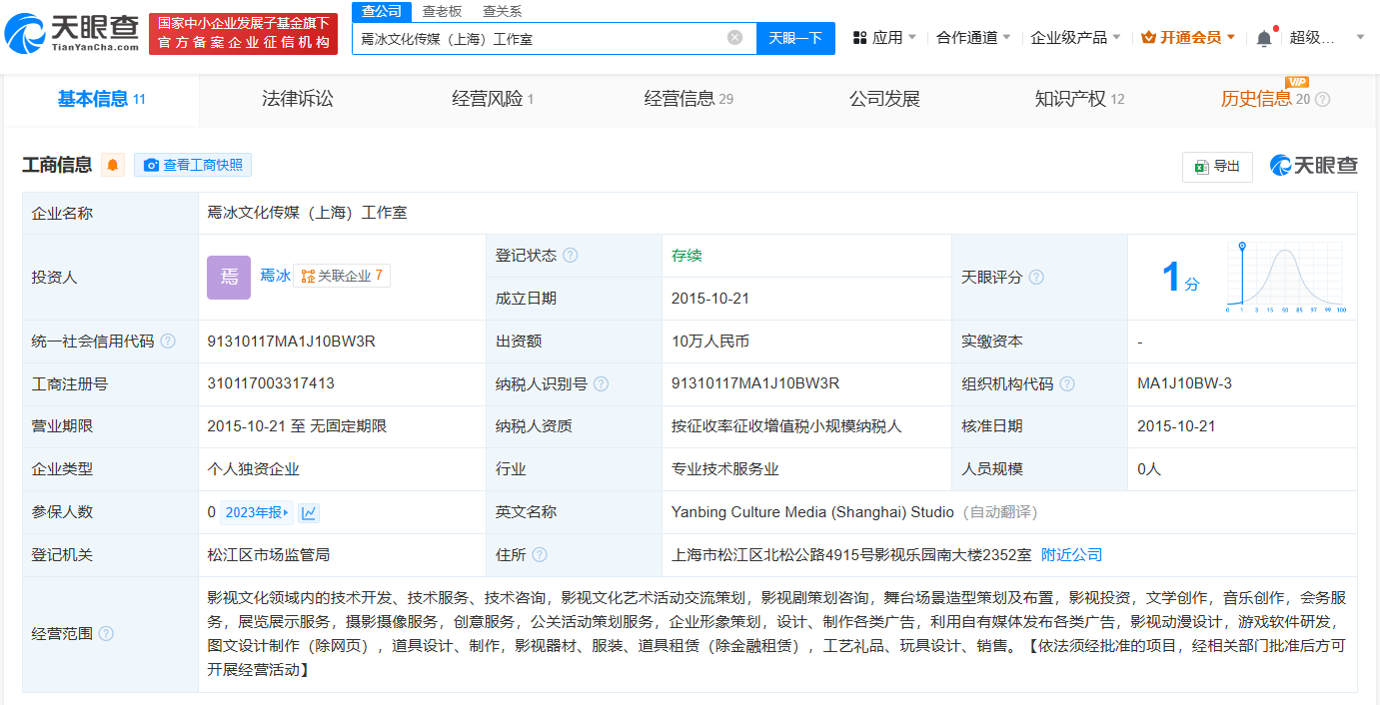Click the orange monitoring bell beside 工商信息

pos(113,165)
